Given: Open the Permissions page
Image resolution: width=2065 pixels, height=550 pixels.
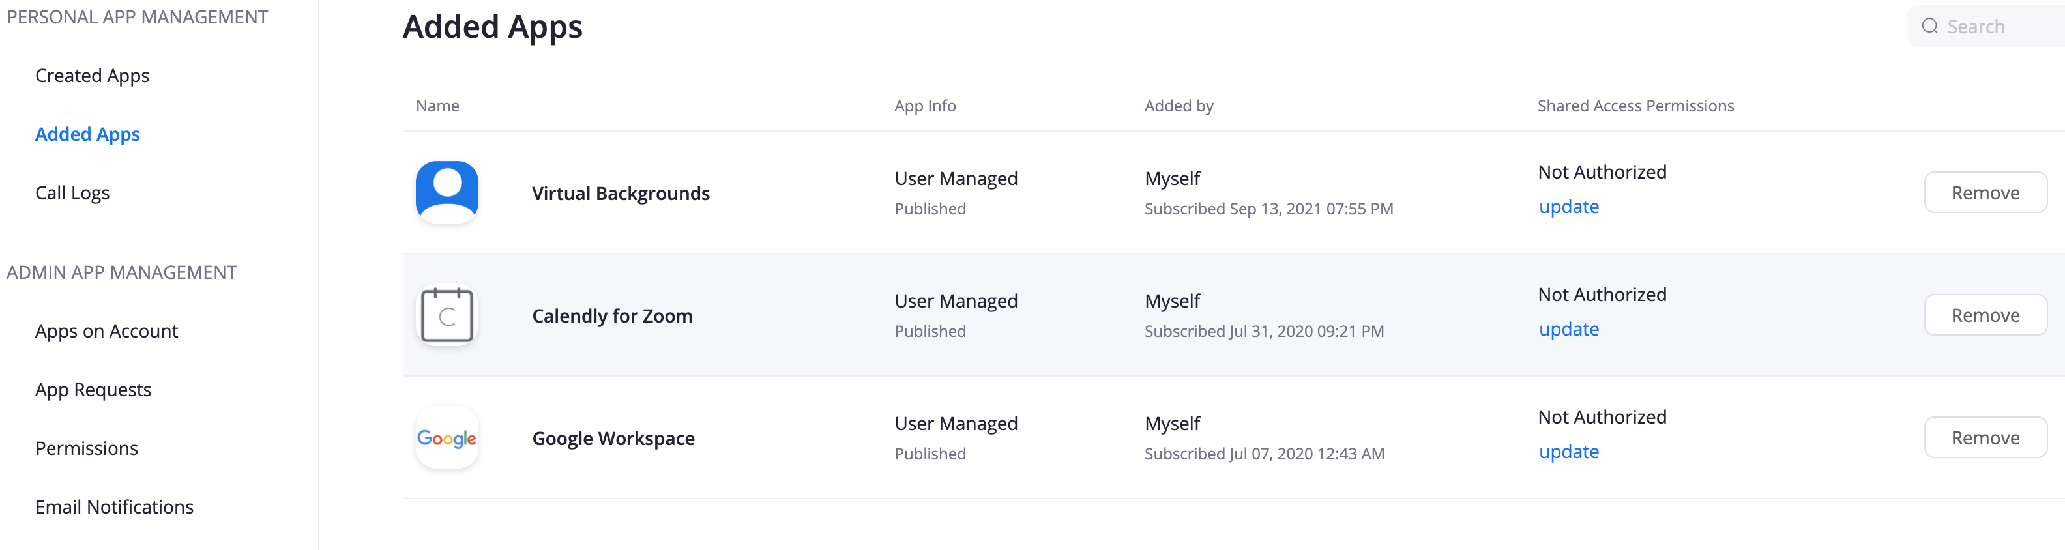Looking at the screenshot, I should (87, 448).
